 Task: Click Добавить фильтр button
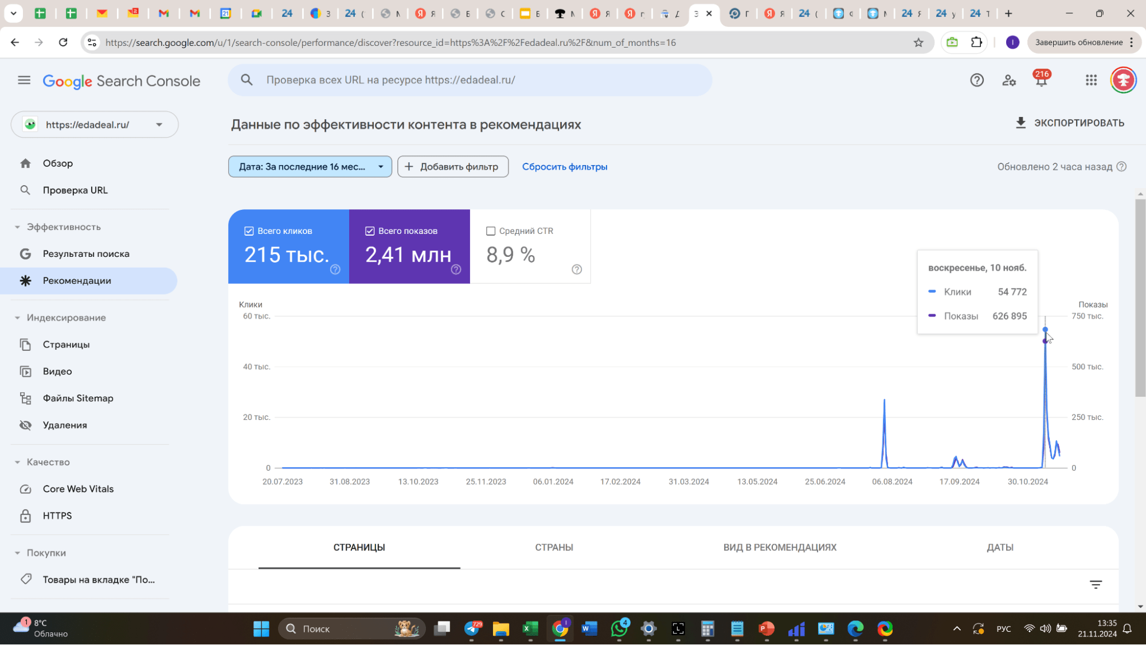click(452, 167)
